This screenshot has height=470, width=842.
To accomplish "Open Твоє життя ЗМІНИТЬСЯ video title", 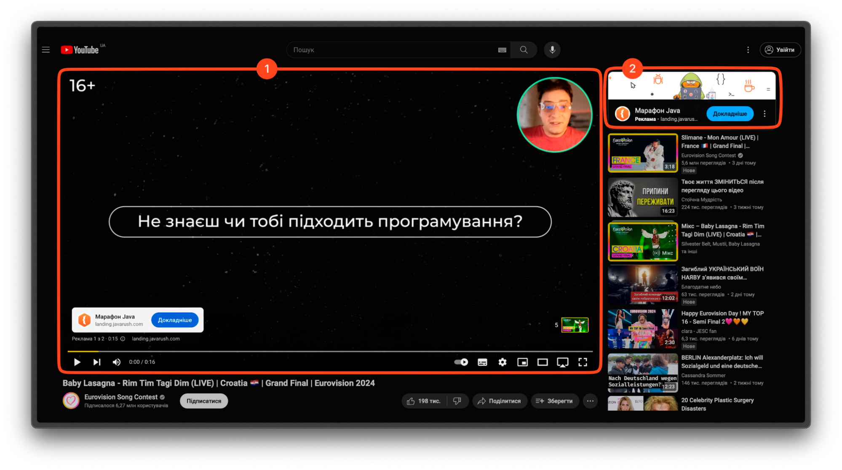I will pos(722,186).
